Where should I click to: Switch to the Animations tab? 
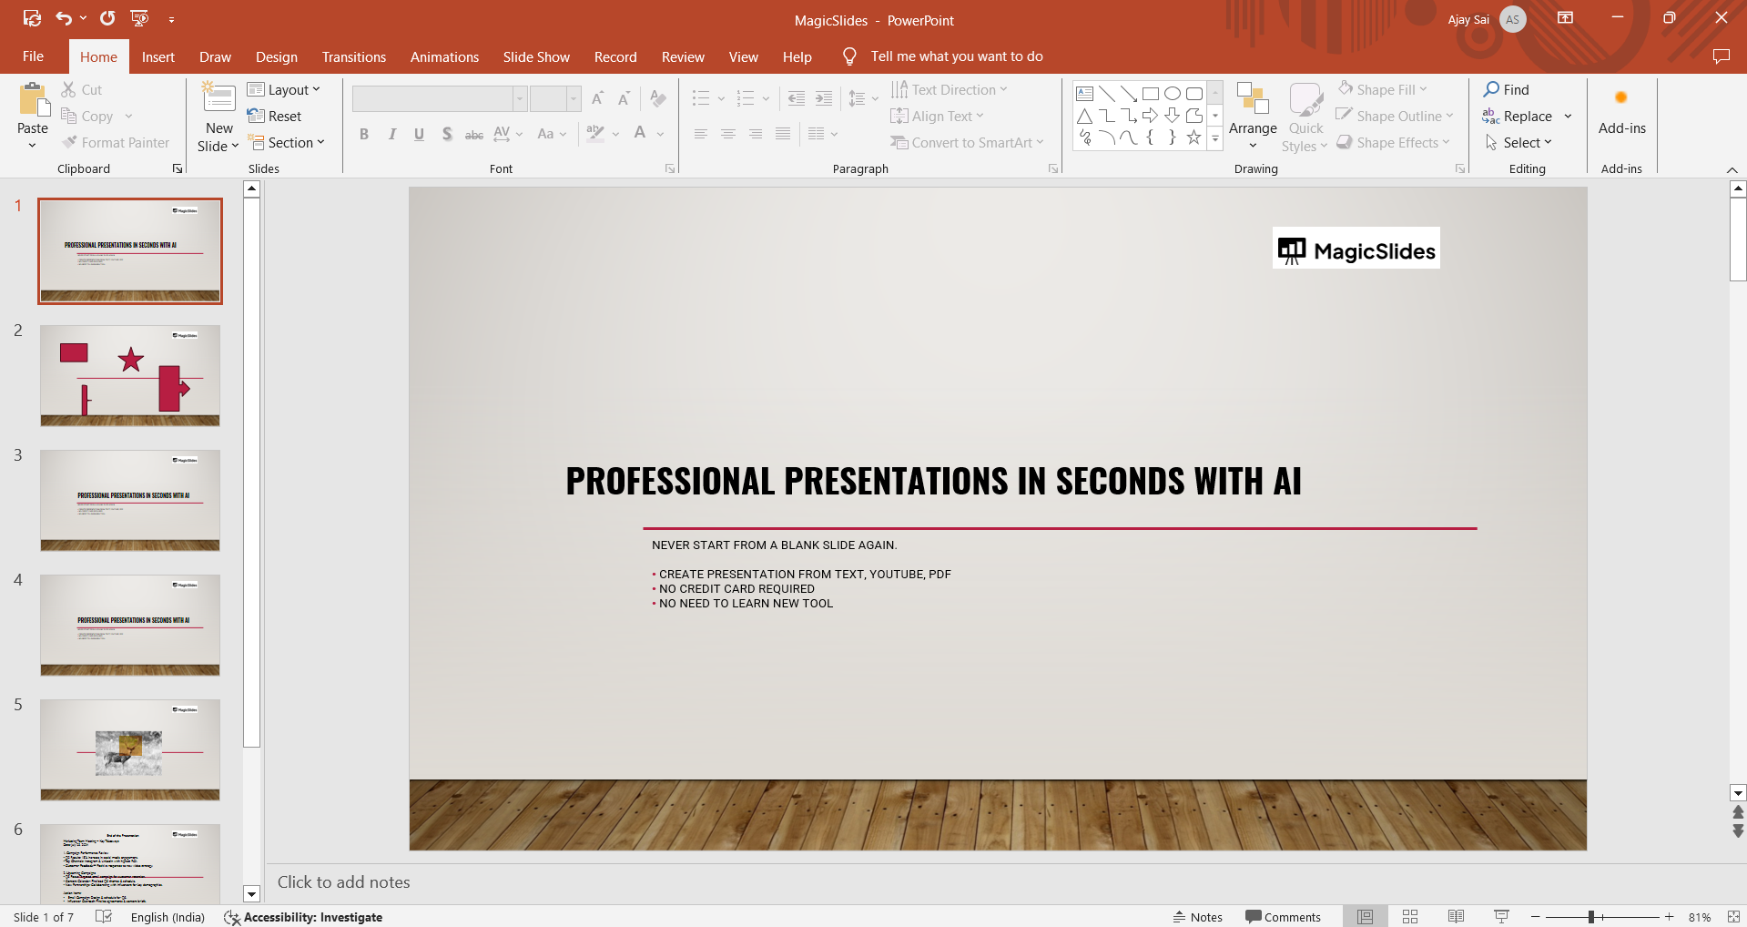(444, 56)
